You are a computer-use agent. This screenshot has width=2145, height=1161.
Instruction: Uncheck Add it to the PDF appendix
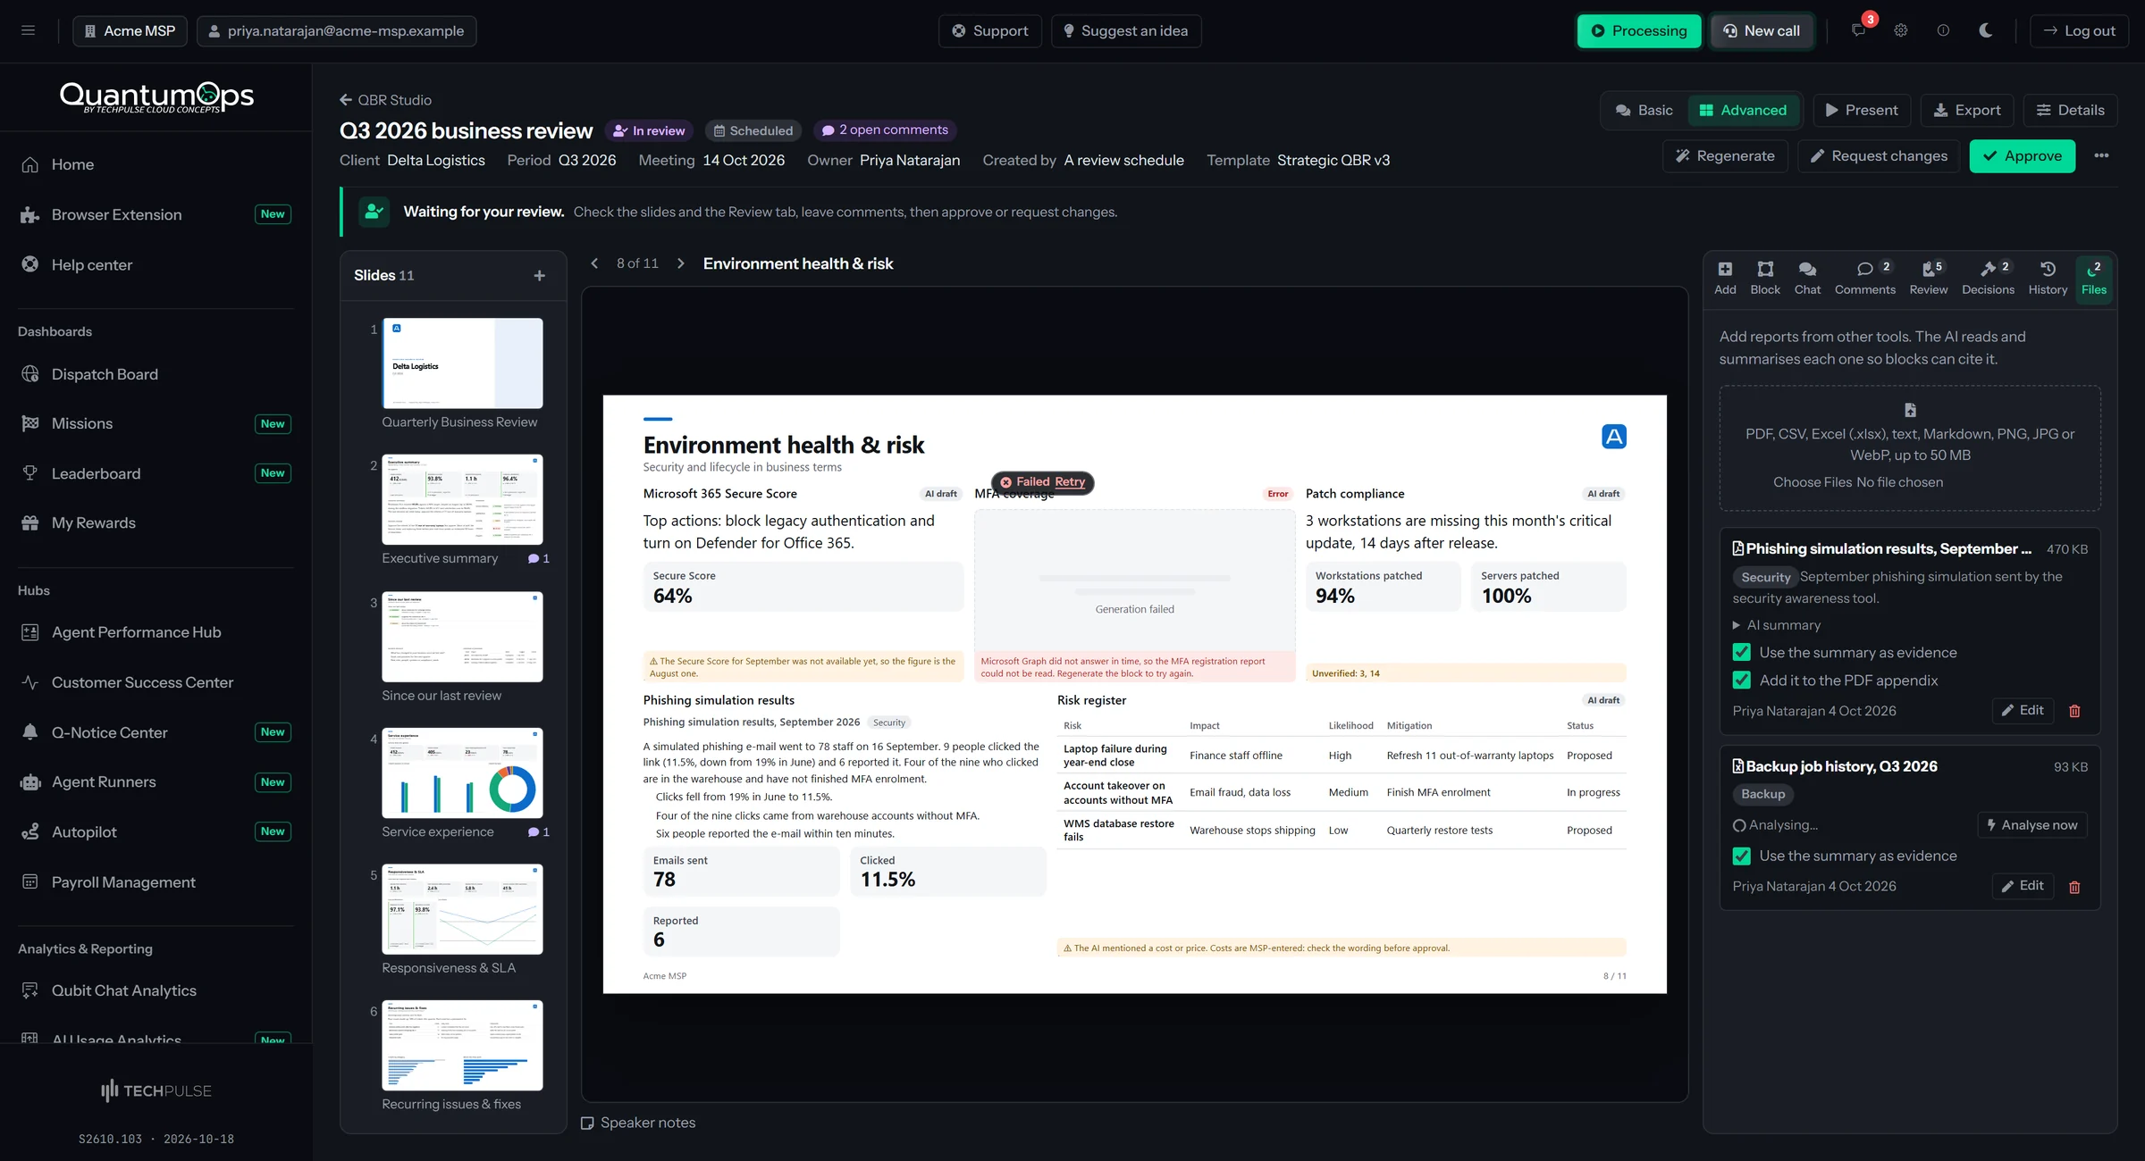coord(1742,681)
